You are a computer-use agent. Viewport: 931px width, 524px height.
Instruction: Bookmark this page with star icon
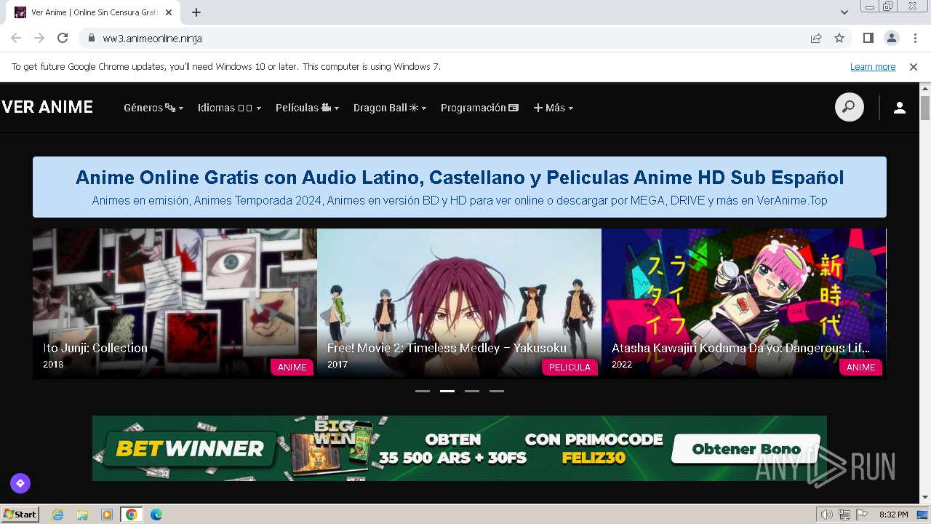tap(839, 38)
